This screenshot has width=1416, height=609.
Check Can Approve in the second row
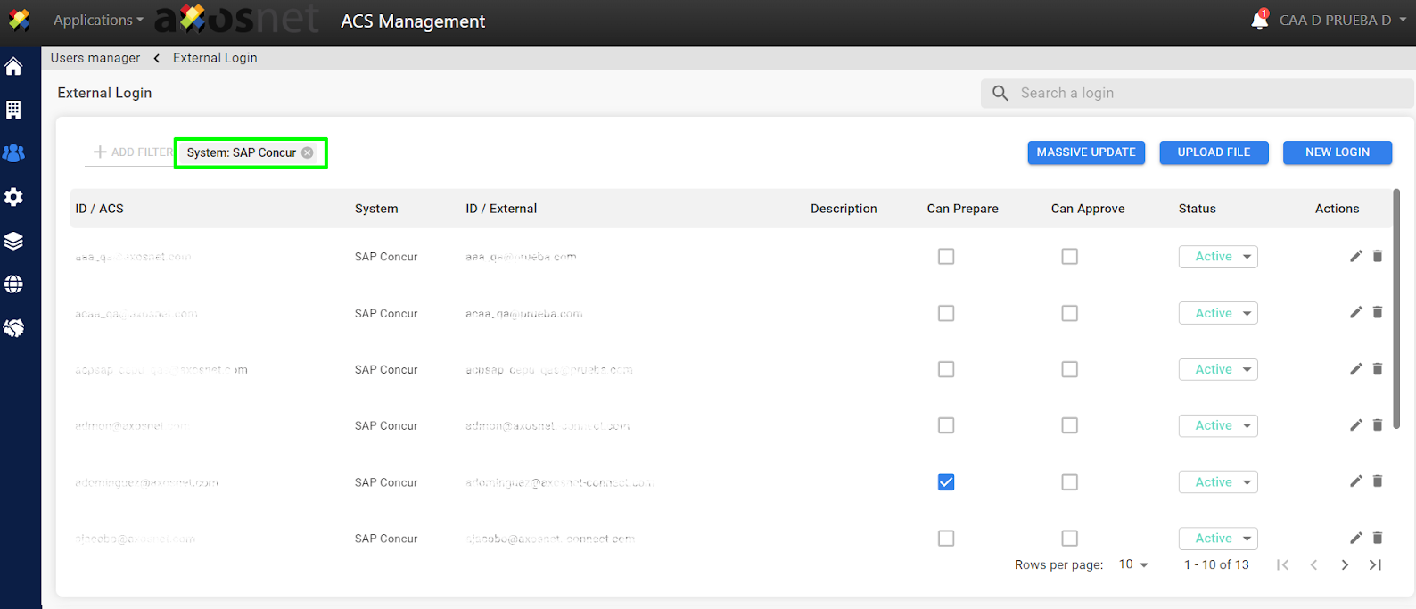tap(1069, 314)
